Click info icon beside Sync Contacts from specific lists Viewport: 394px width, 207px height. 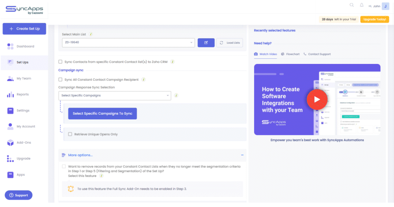pyautogui.click(x=173, y=62)
